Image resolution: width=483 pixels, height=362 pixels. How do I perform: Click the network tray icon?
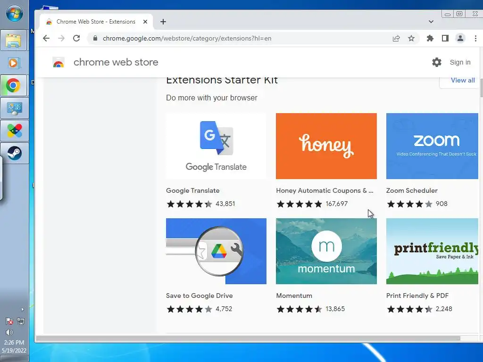click(x=21, y=321)
